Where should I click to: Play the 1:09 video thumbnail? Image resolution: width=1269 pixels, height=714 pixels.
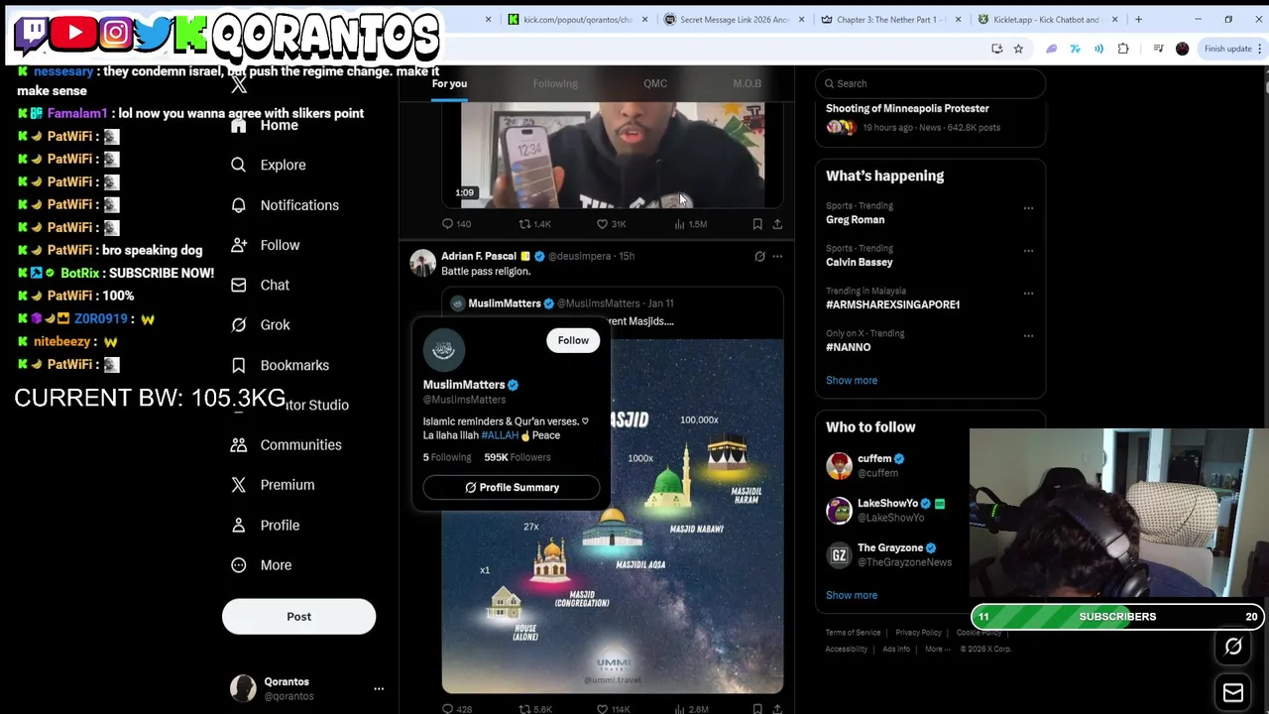click(x=613, y=155)
